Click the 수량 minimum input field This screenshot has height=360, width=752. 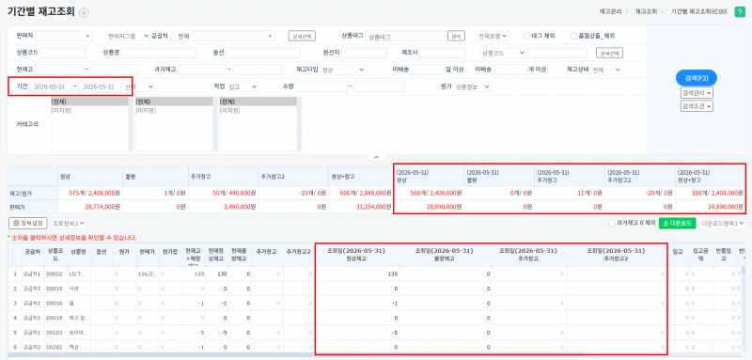pyautogui.click(x=321, y=86)
